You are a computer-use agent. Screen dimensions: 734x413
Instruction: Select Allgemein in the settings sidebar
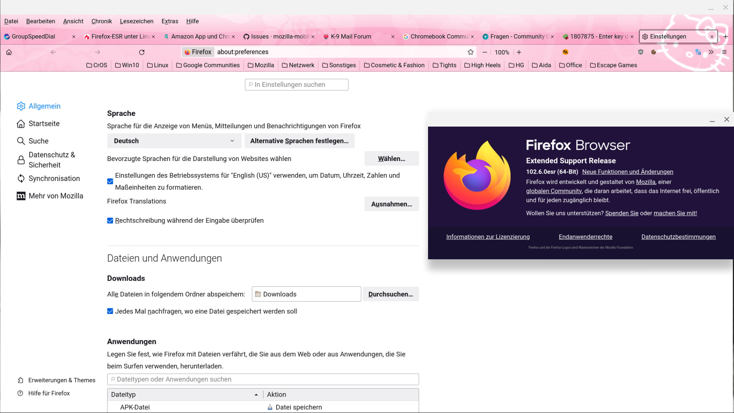pos(39,106)
